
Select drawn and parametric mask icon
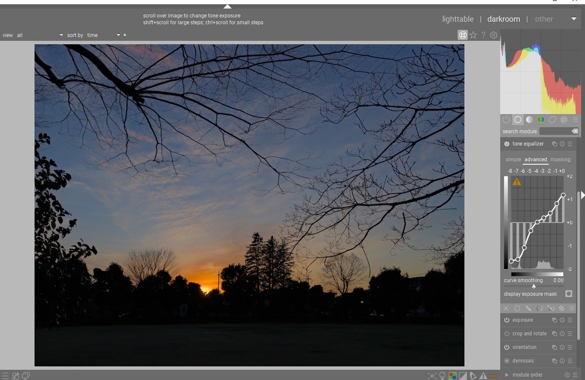550,308
